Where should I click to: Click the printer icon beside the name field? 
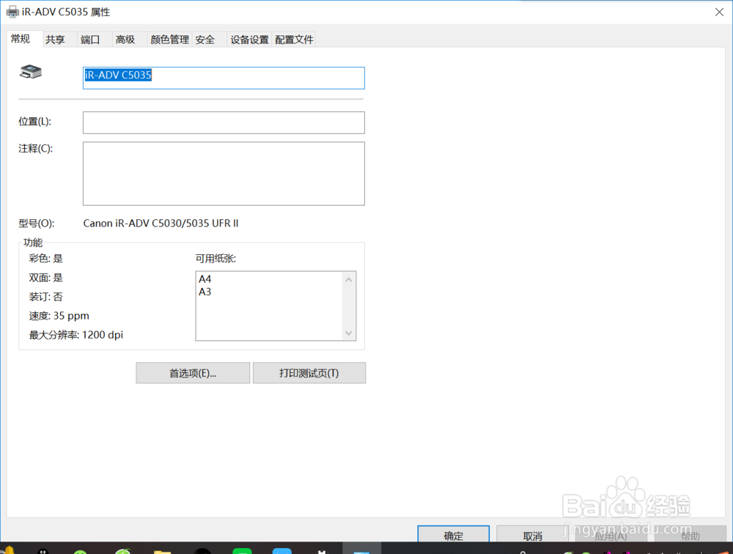point(30,72)
